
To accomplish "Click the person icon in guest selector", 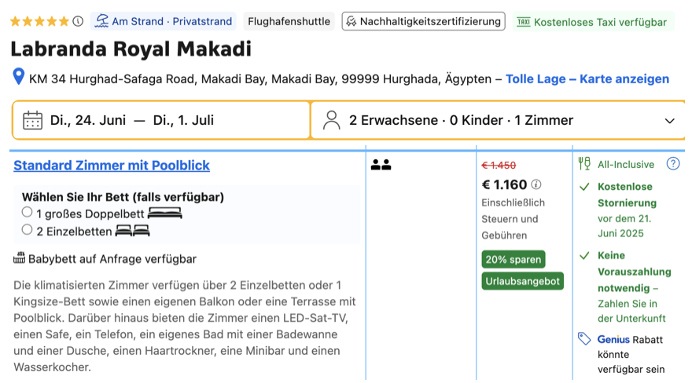I will [x=331, y=120].
